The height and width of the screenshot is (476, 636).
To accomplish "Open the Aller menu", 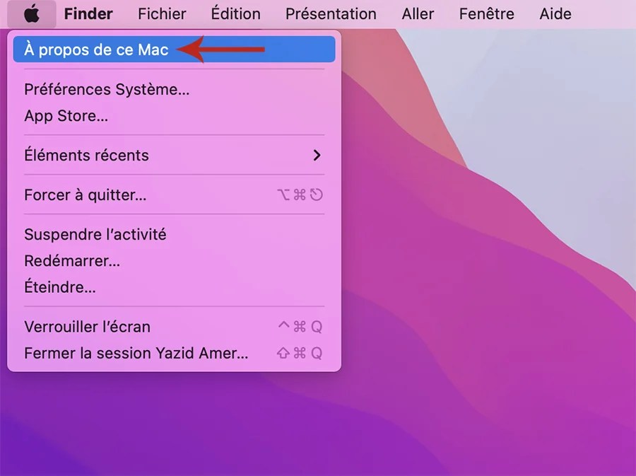I will [418, 14].
